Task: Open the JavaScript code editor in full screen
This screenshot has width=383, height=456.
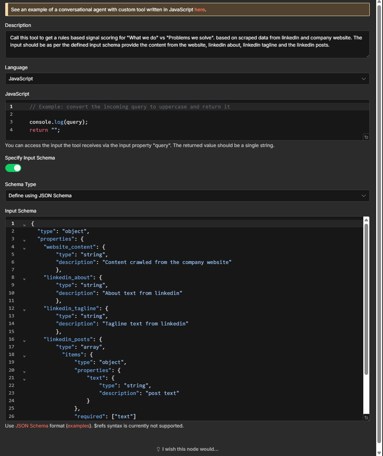Action: click(366, 137)
